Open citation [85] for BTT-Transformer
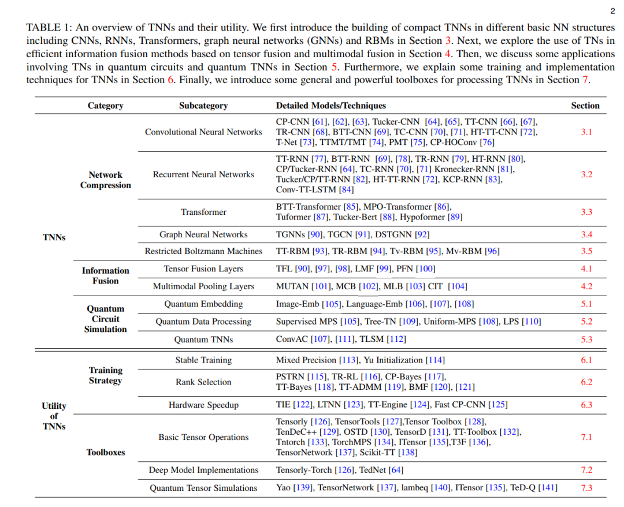 pos(351,207)
